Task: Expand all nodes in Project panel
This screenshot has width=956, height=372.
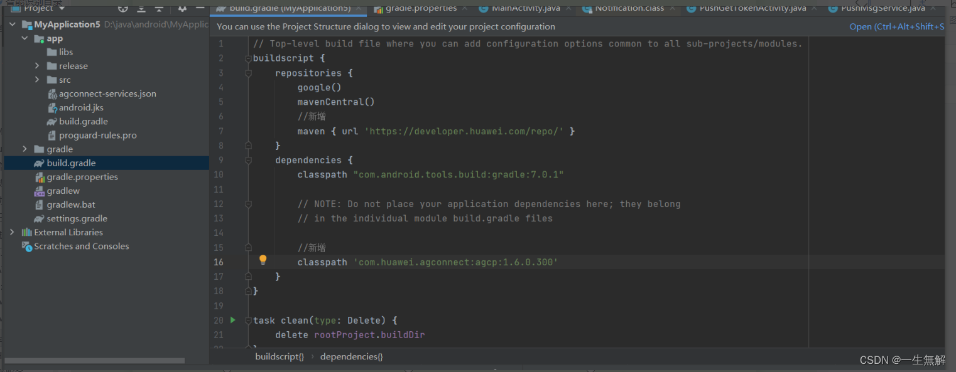Action: pyautogui.click(x=141, y=8)
